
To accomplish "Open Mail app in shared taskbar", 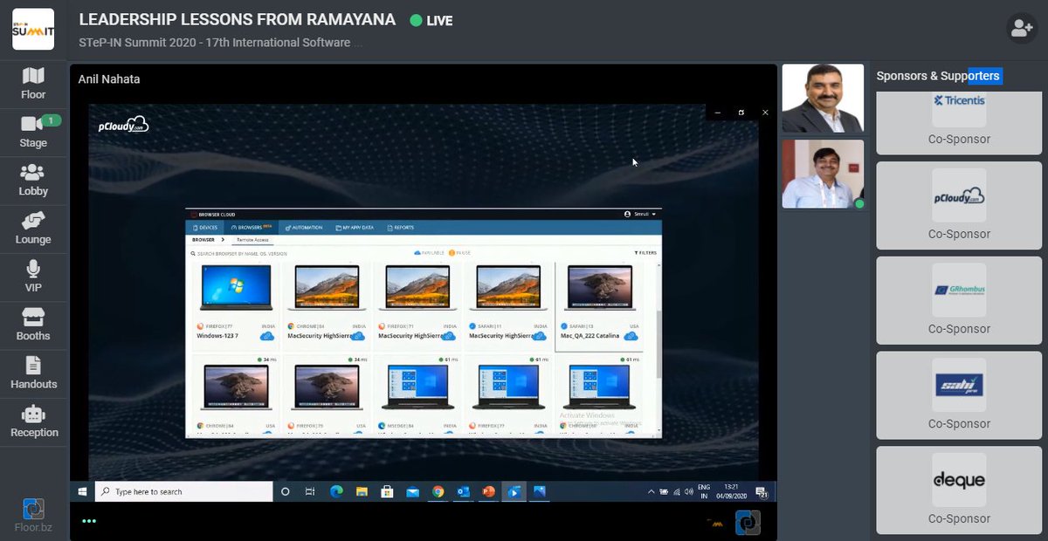I will [412, 491].
